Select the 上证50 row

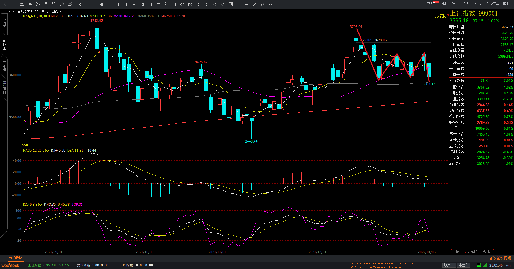point(481,158)
